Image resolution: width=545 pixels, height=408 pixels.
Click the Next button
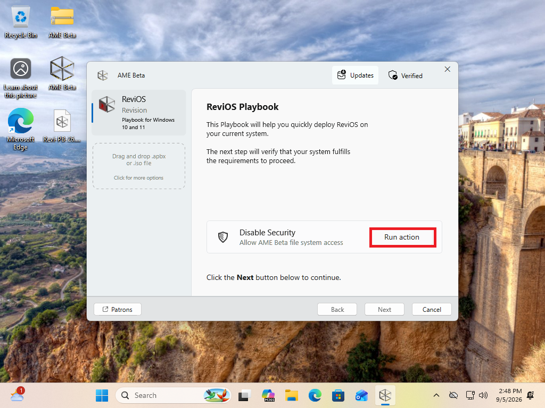click(384, 309)
